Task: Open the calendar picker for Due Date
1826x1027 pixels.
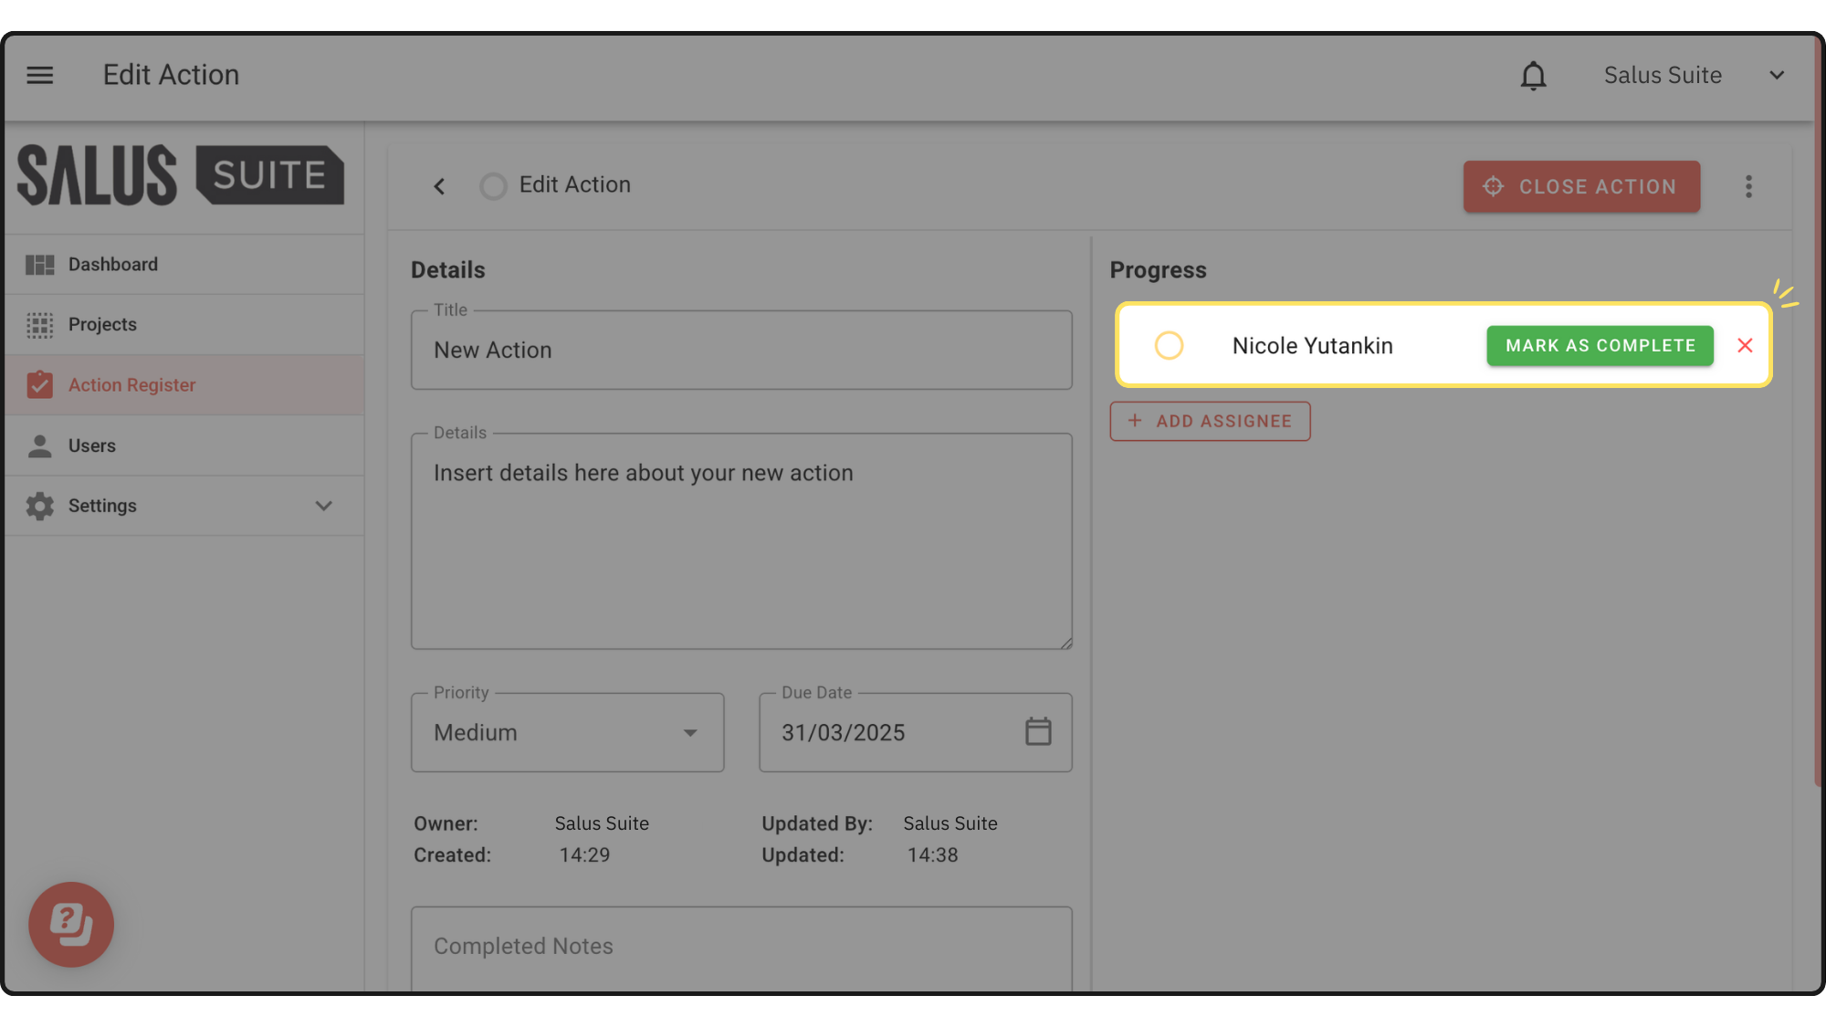Action: [x=1038, y=732]
